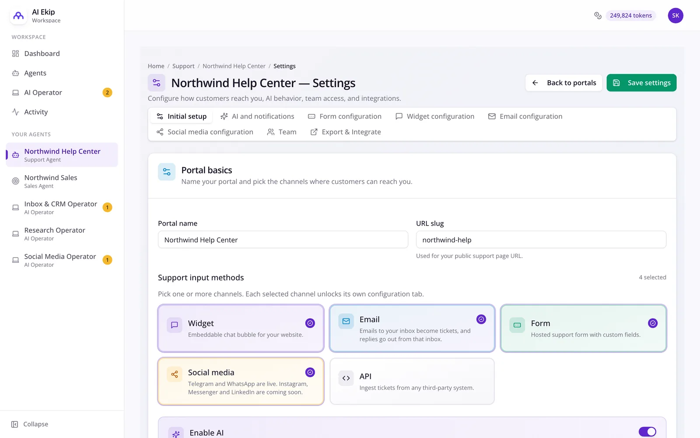Click the API code brackets icon
The height and width of the screenshot is (438, 700).
[346, 378]
